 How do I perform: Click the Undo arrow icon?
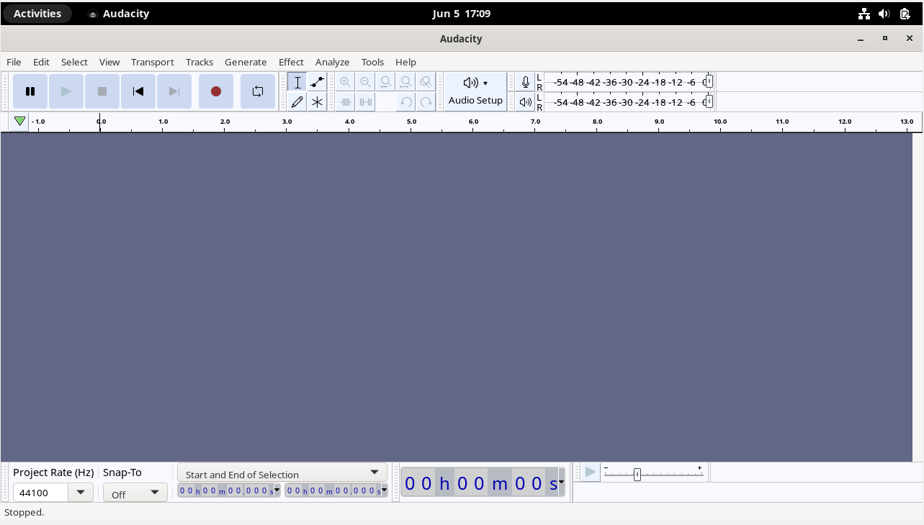406,102
